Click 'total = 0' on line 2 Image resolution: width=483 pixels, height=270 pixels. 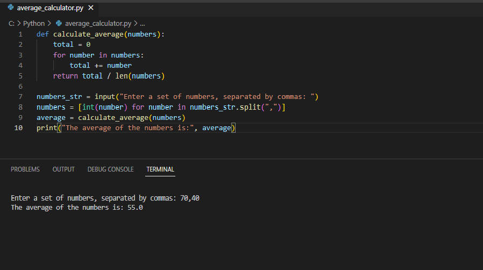(72, 45)
